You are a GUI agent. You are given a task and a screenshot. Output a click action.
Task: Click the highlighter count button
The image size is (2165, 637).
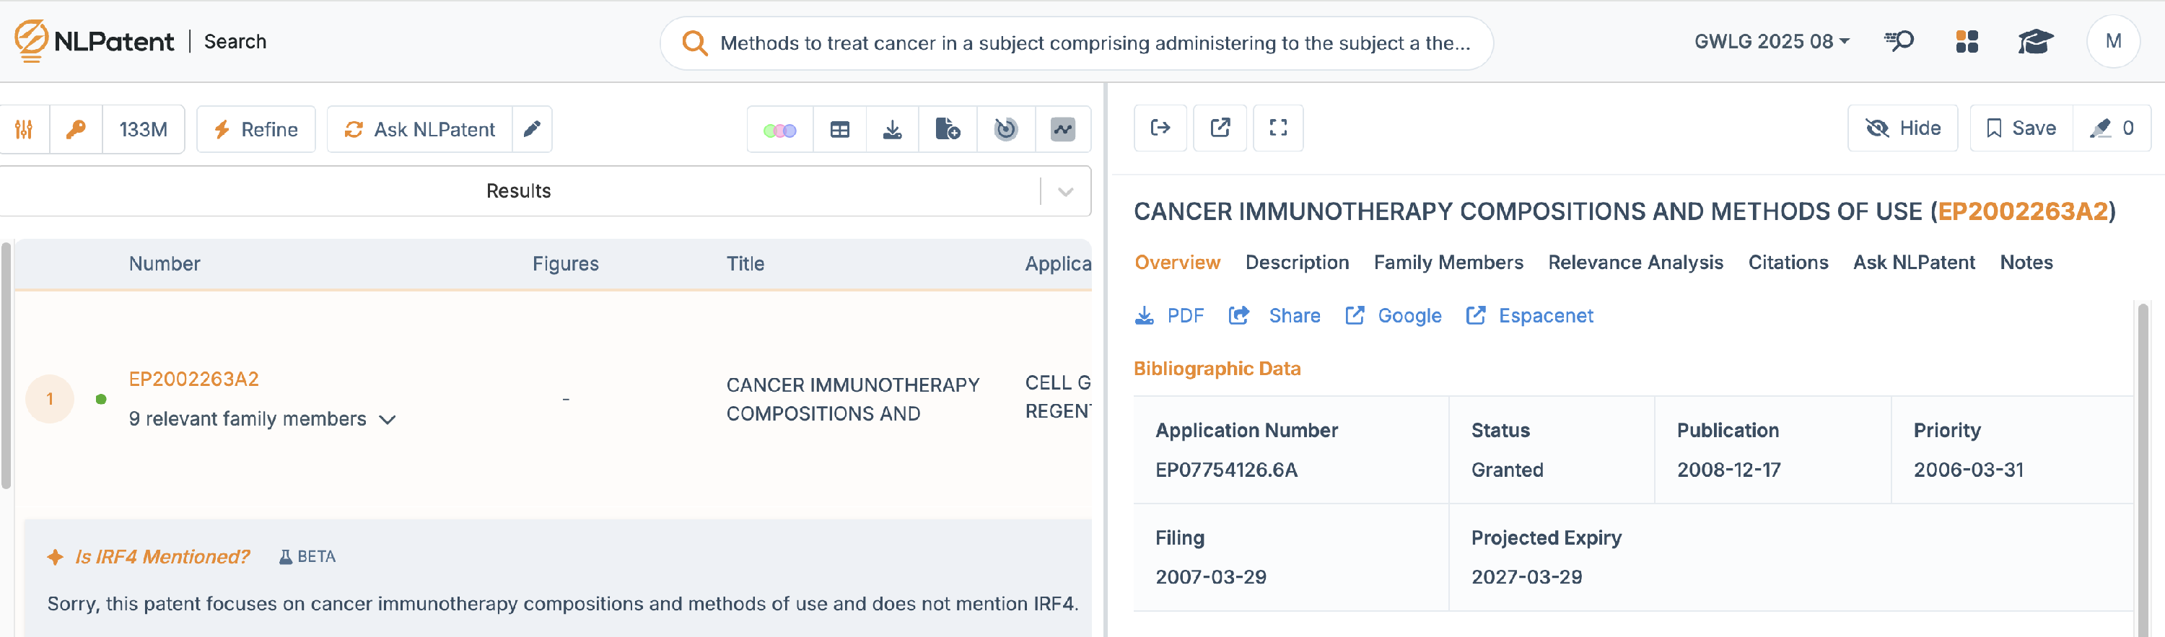(2111, 128)
